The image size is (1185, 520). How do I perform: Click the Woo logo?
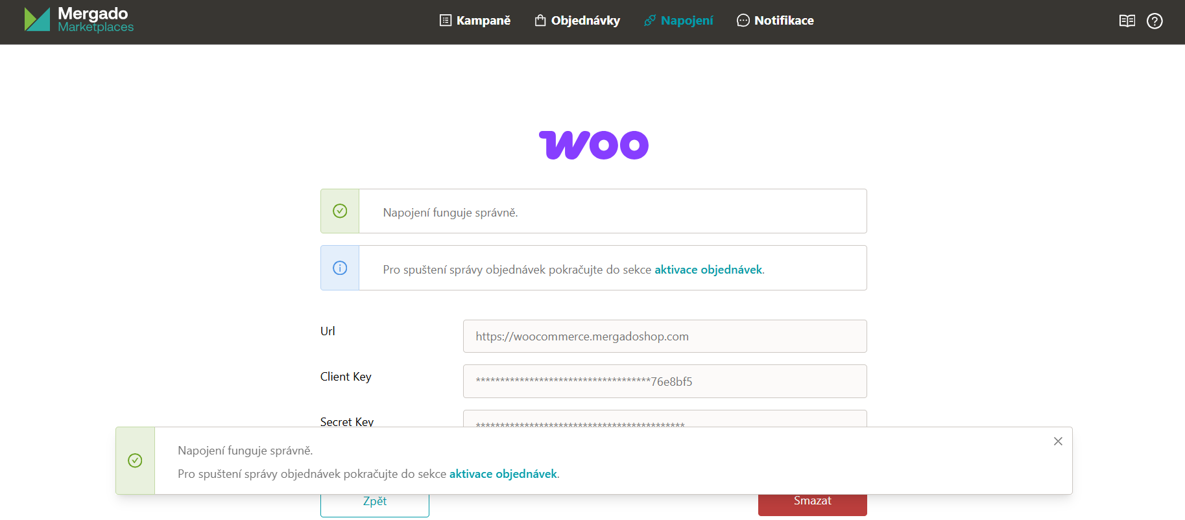coord(593,145)
